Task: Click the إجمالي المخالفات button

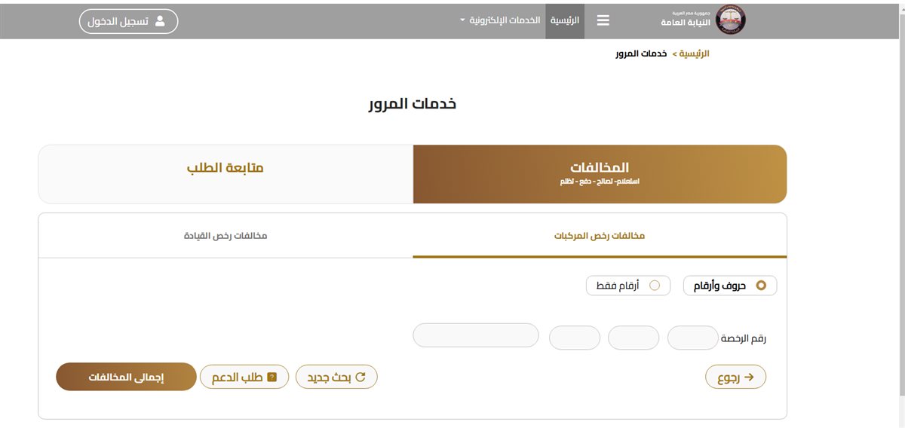Action: coord(126,377)
